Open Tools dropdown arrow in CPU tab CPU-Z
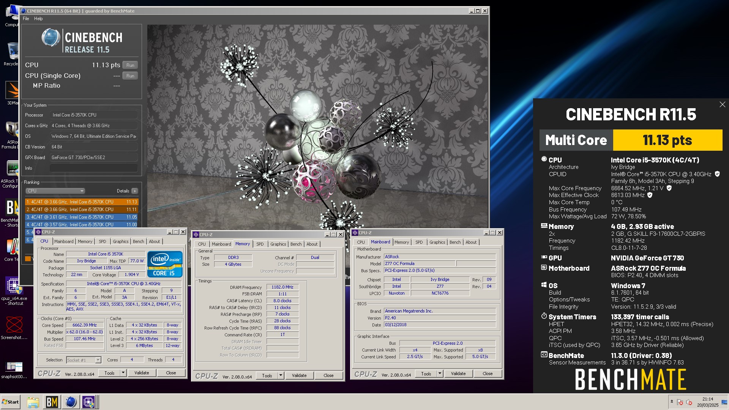The image size is (729, 410). coord(123,373)
